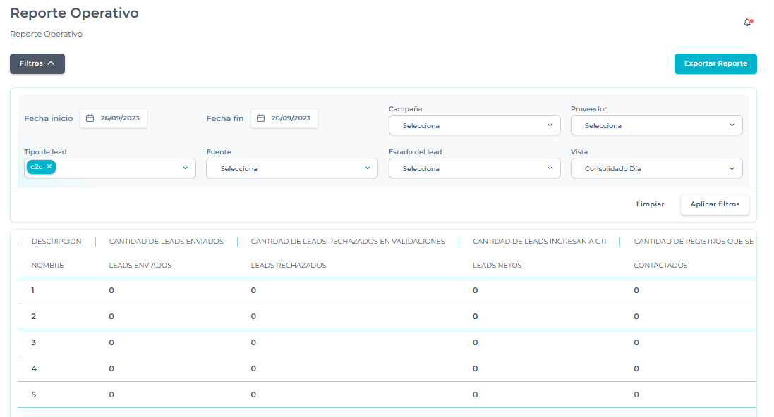Click calendar icon in Fecha fin

pos(260,118)
